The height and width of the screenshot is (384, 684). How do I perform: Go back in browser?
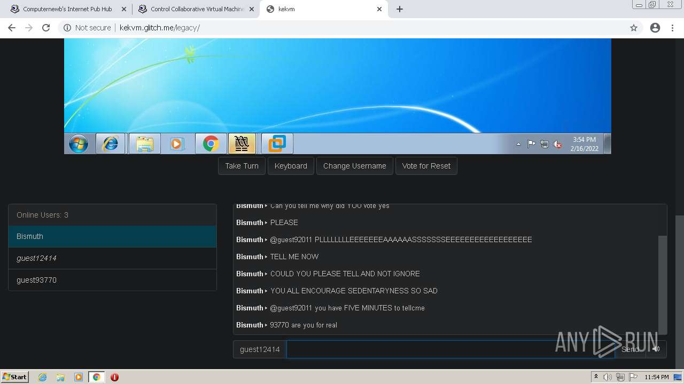point(12,28)
